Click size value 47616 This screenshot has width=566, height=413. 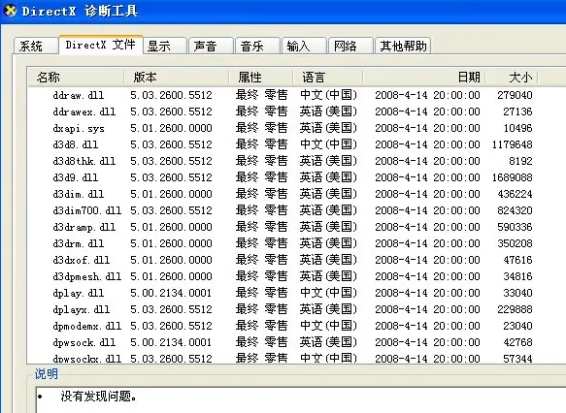[517, 260]
